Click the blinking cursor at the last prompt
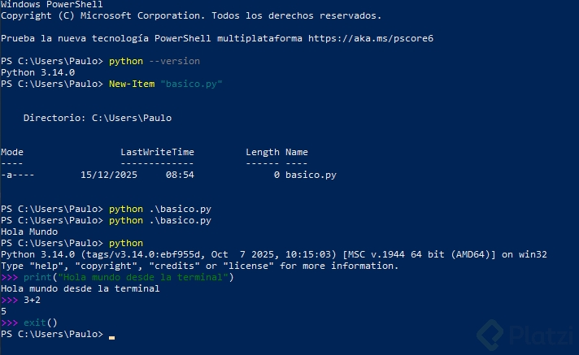 (x=111, y=336)
